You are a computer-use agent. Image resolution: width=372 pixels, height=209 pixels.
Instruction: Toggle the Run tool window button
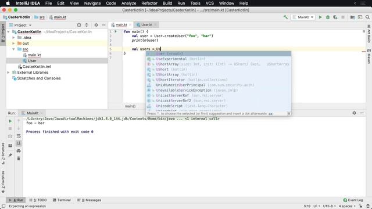(16, 200)
